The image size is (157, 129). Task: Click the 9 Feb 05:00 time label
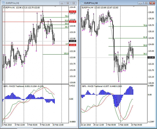32,125
